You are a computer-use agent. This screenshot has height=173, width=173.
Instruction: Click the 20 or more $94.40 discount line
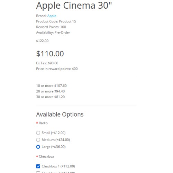click(x=51, y=91)
